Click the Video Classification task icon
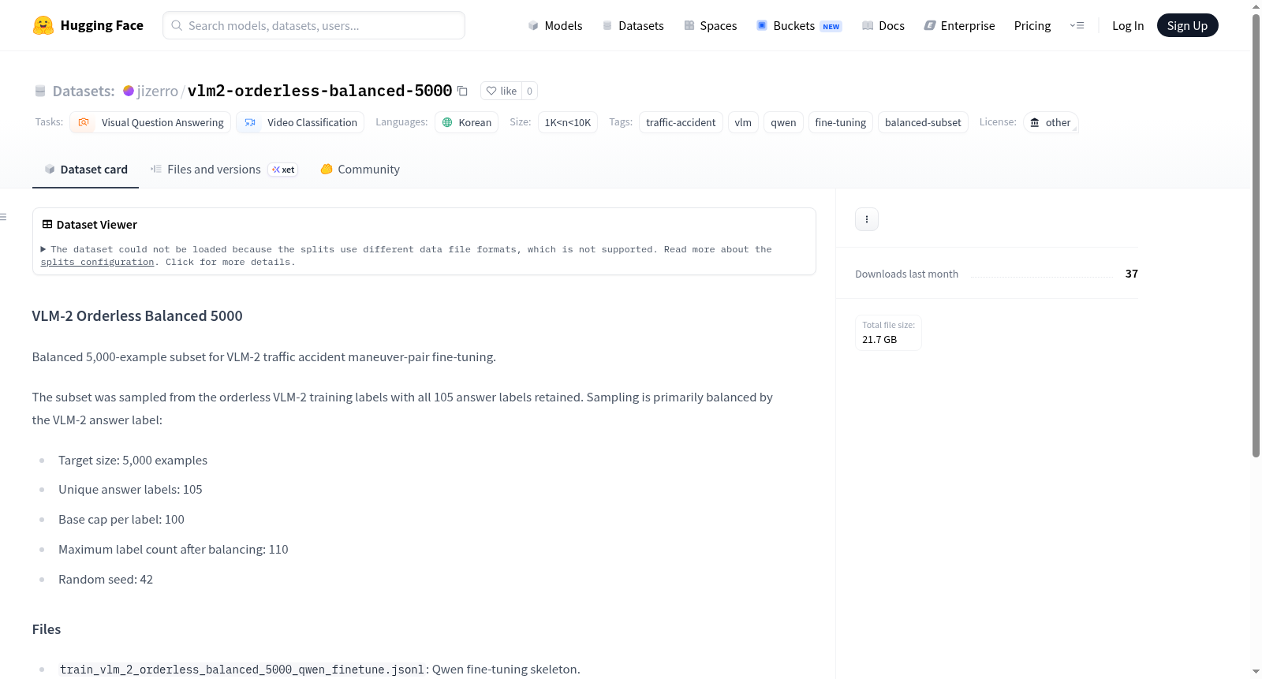1262x679 pixels. pos(250,122)
